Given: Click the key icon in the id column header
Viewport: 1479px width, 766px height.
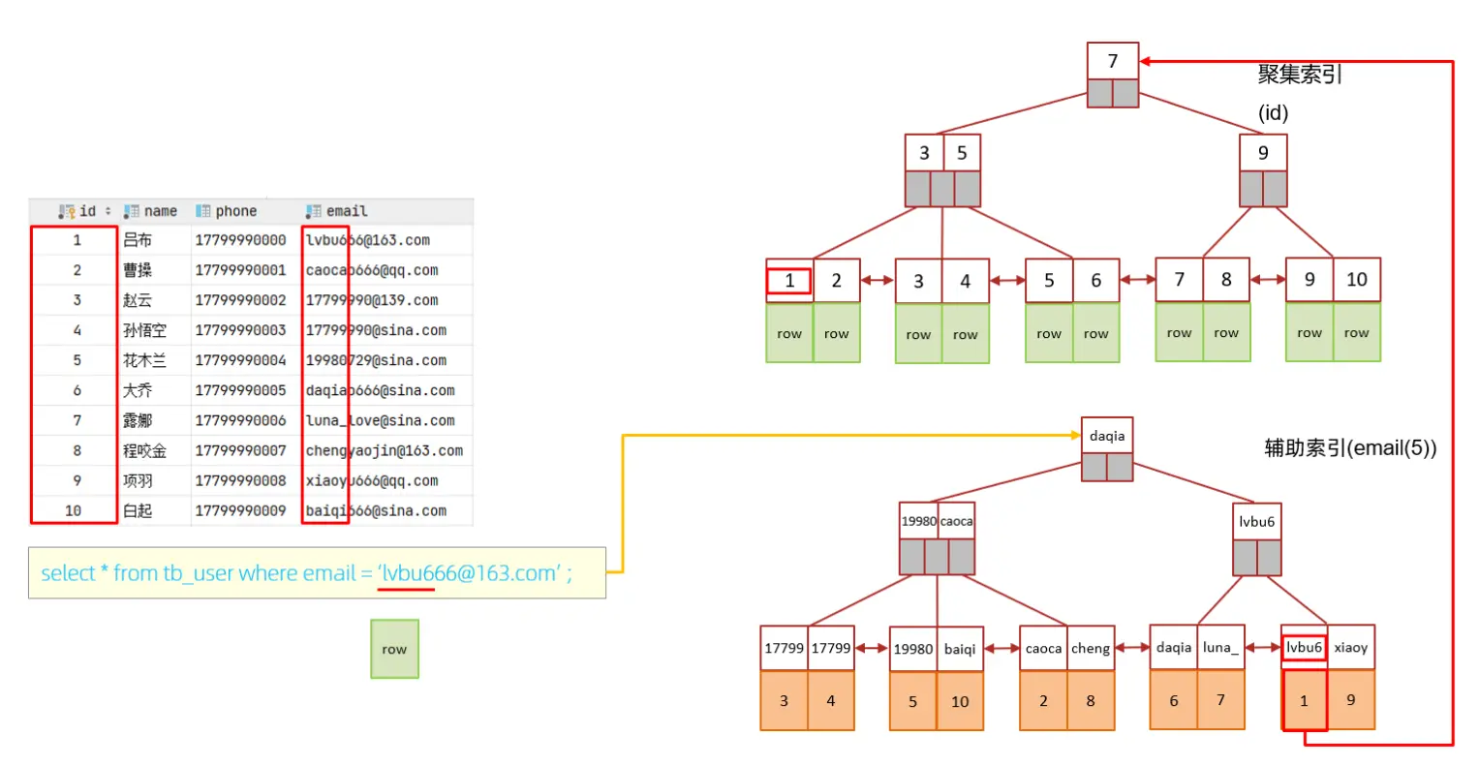Looking at the screenshot, I should 67,211.
